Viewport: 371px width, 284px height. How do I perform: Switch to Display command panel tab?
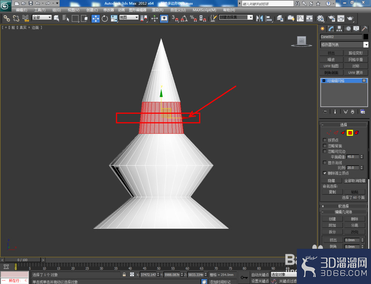point(356,29)
